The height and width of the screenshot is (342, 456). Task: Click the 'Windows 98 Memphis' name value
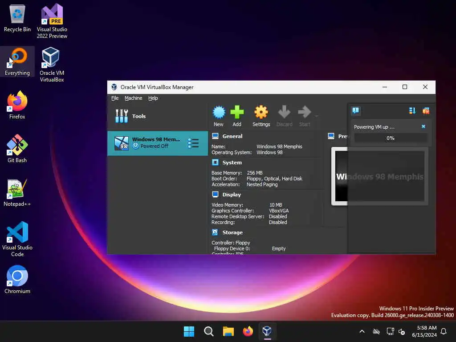pos(279,147)
